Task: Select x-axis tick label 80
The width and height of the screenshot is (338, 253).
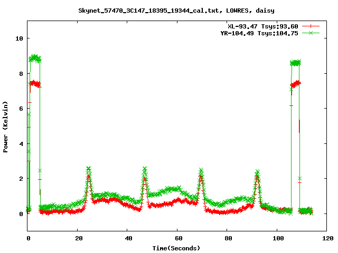Action: [x=228, y=238]
